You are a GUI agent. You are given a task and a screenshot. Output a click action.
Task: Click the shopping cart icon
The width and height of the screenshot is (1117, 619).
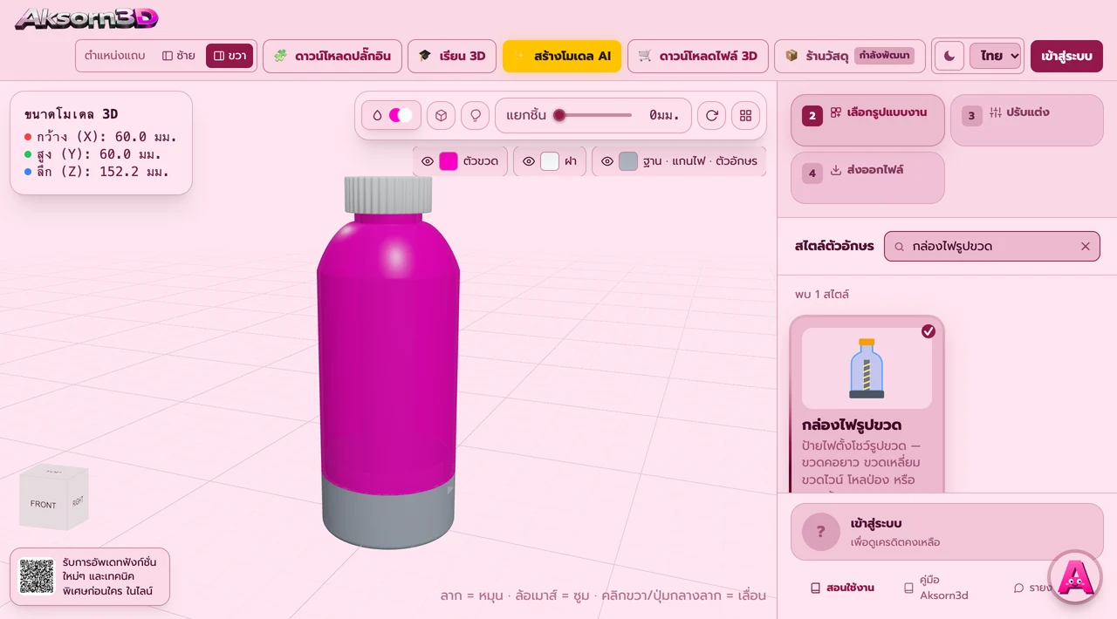coord(645,56)
